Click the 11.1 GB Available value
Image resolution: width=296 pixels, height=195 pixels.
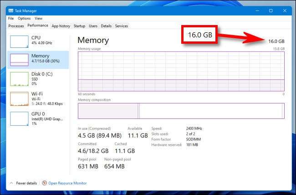(138, 135)
